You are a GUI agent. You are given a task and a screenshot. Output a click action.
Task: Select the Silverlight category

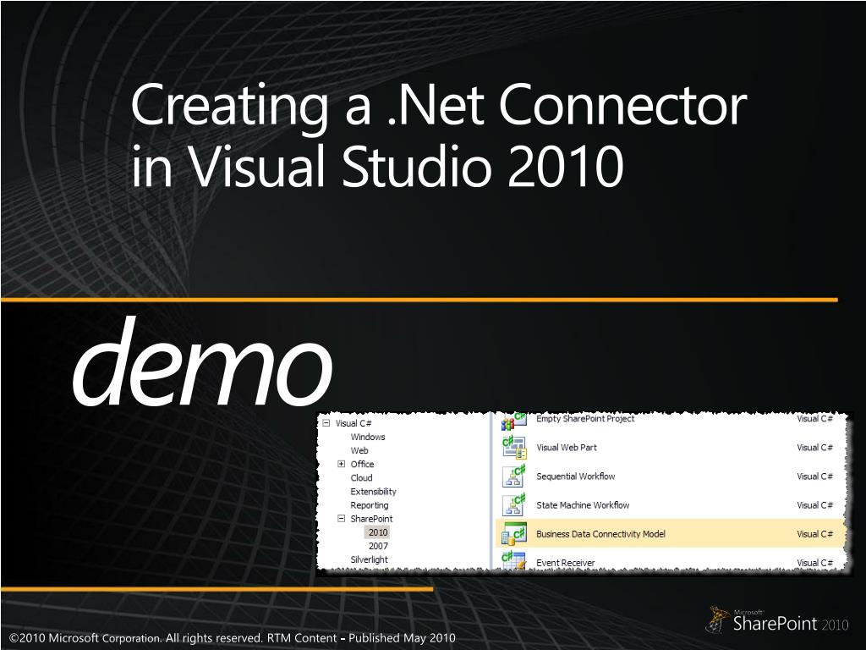click(x=369, y=559)
